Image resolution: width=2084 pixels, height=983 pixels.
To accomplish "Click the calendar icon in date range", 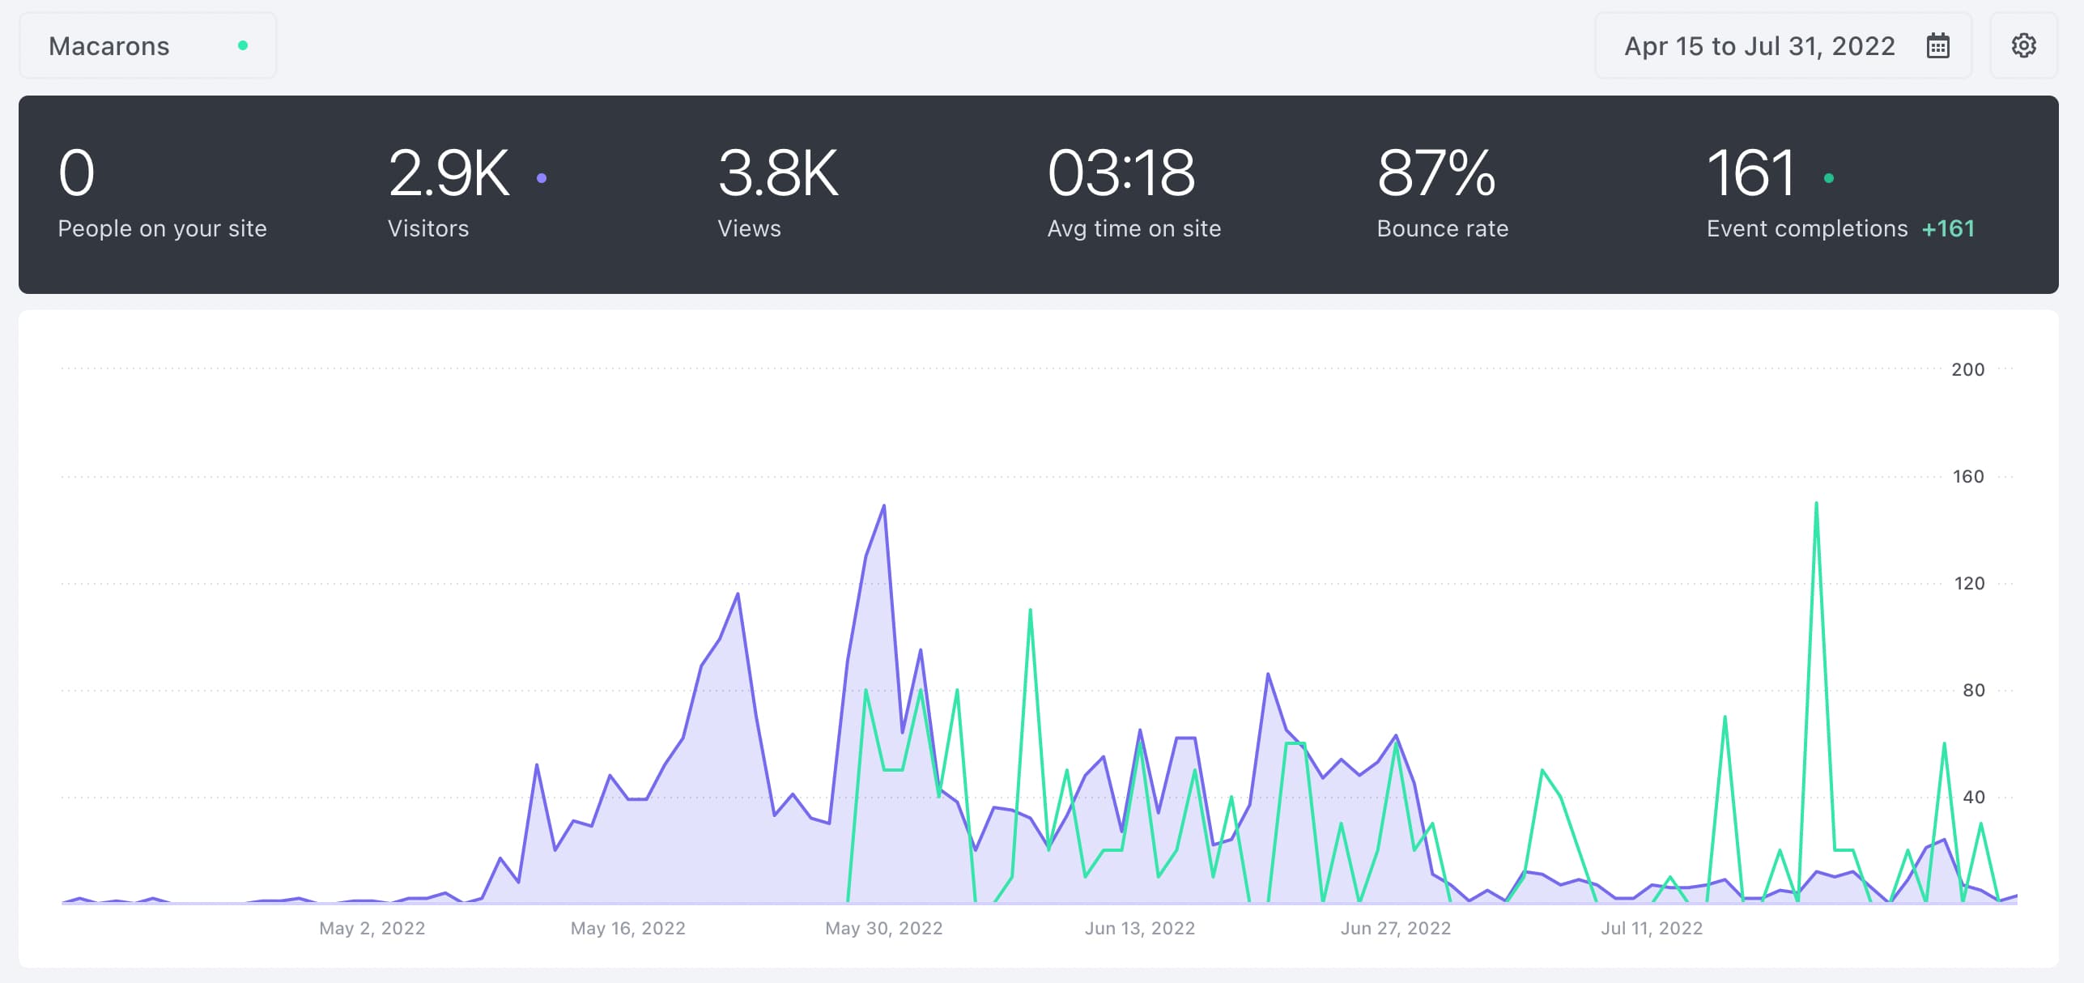I will (1937, 46).
